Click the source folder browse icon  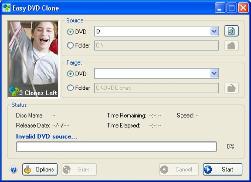coord(231,46)
